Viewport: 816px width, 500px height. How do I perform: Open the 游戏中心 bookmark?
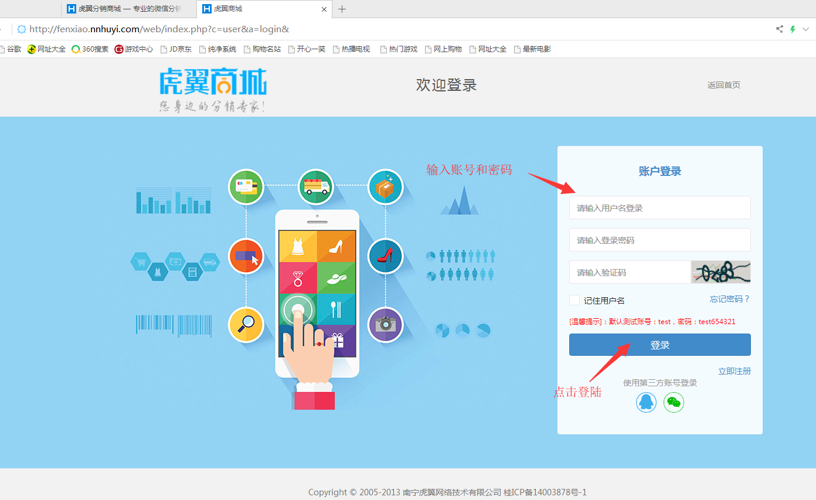click(x=134, y=49)
